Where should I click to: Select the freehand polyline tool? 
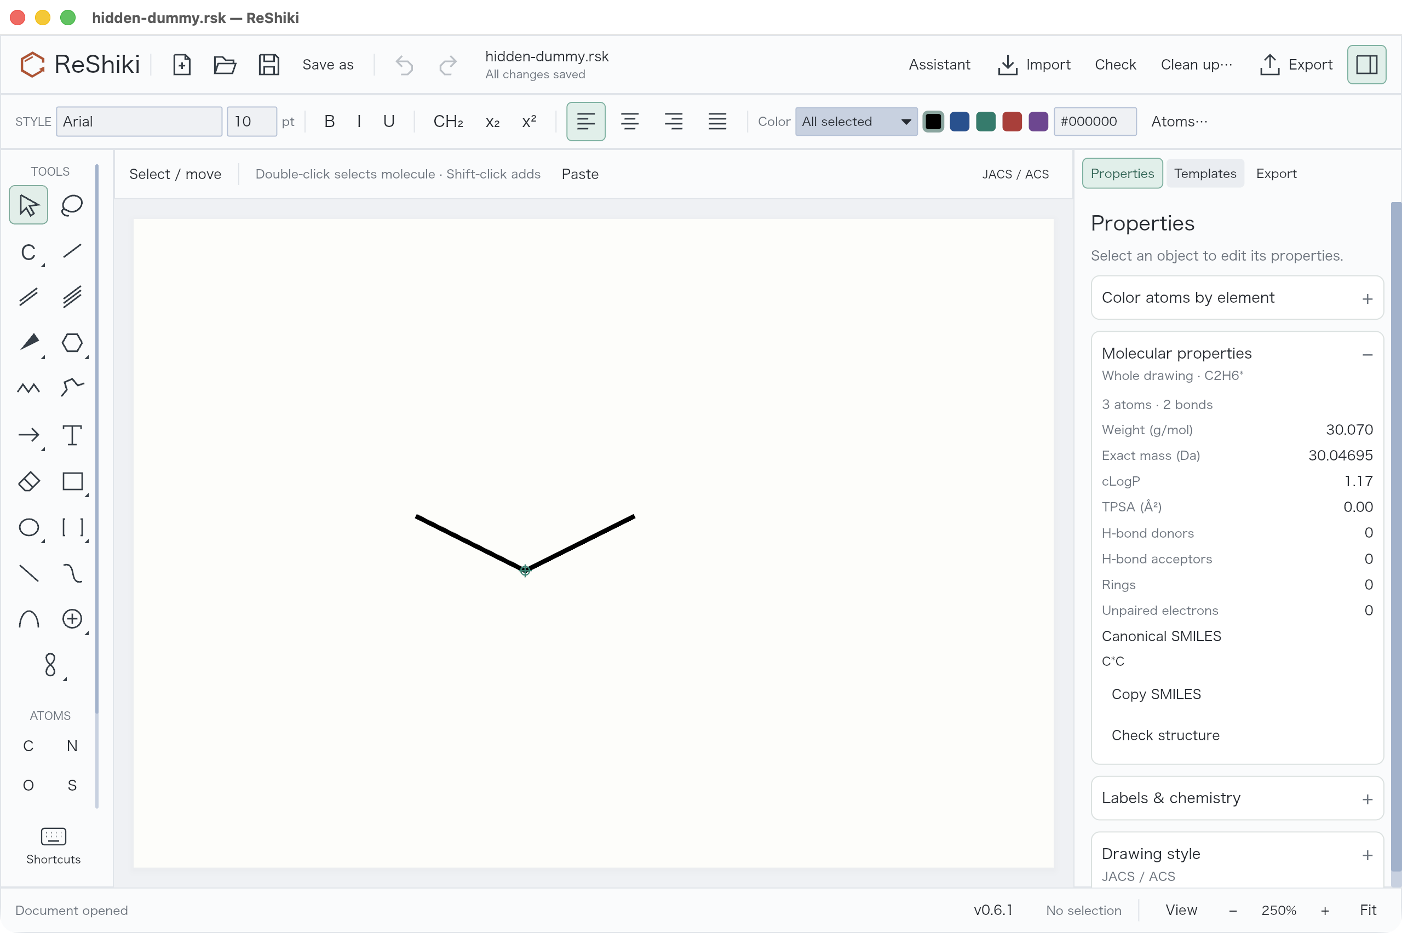(72, 389)
